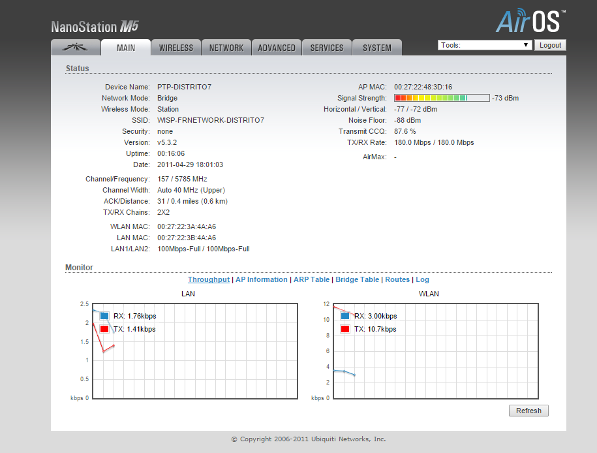
Task: Click ACK/Distance 31 / 0.4 miles value
Action: tap(192, 201)
